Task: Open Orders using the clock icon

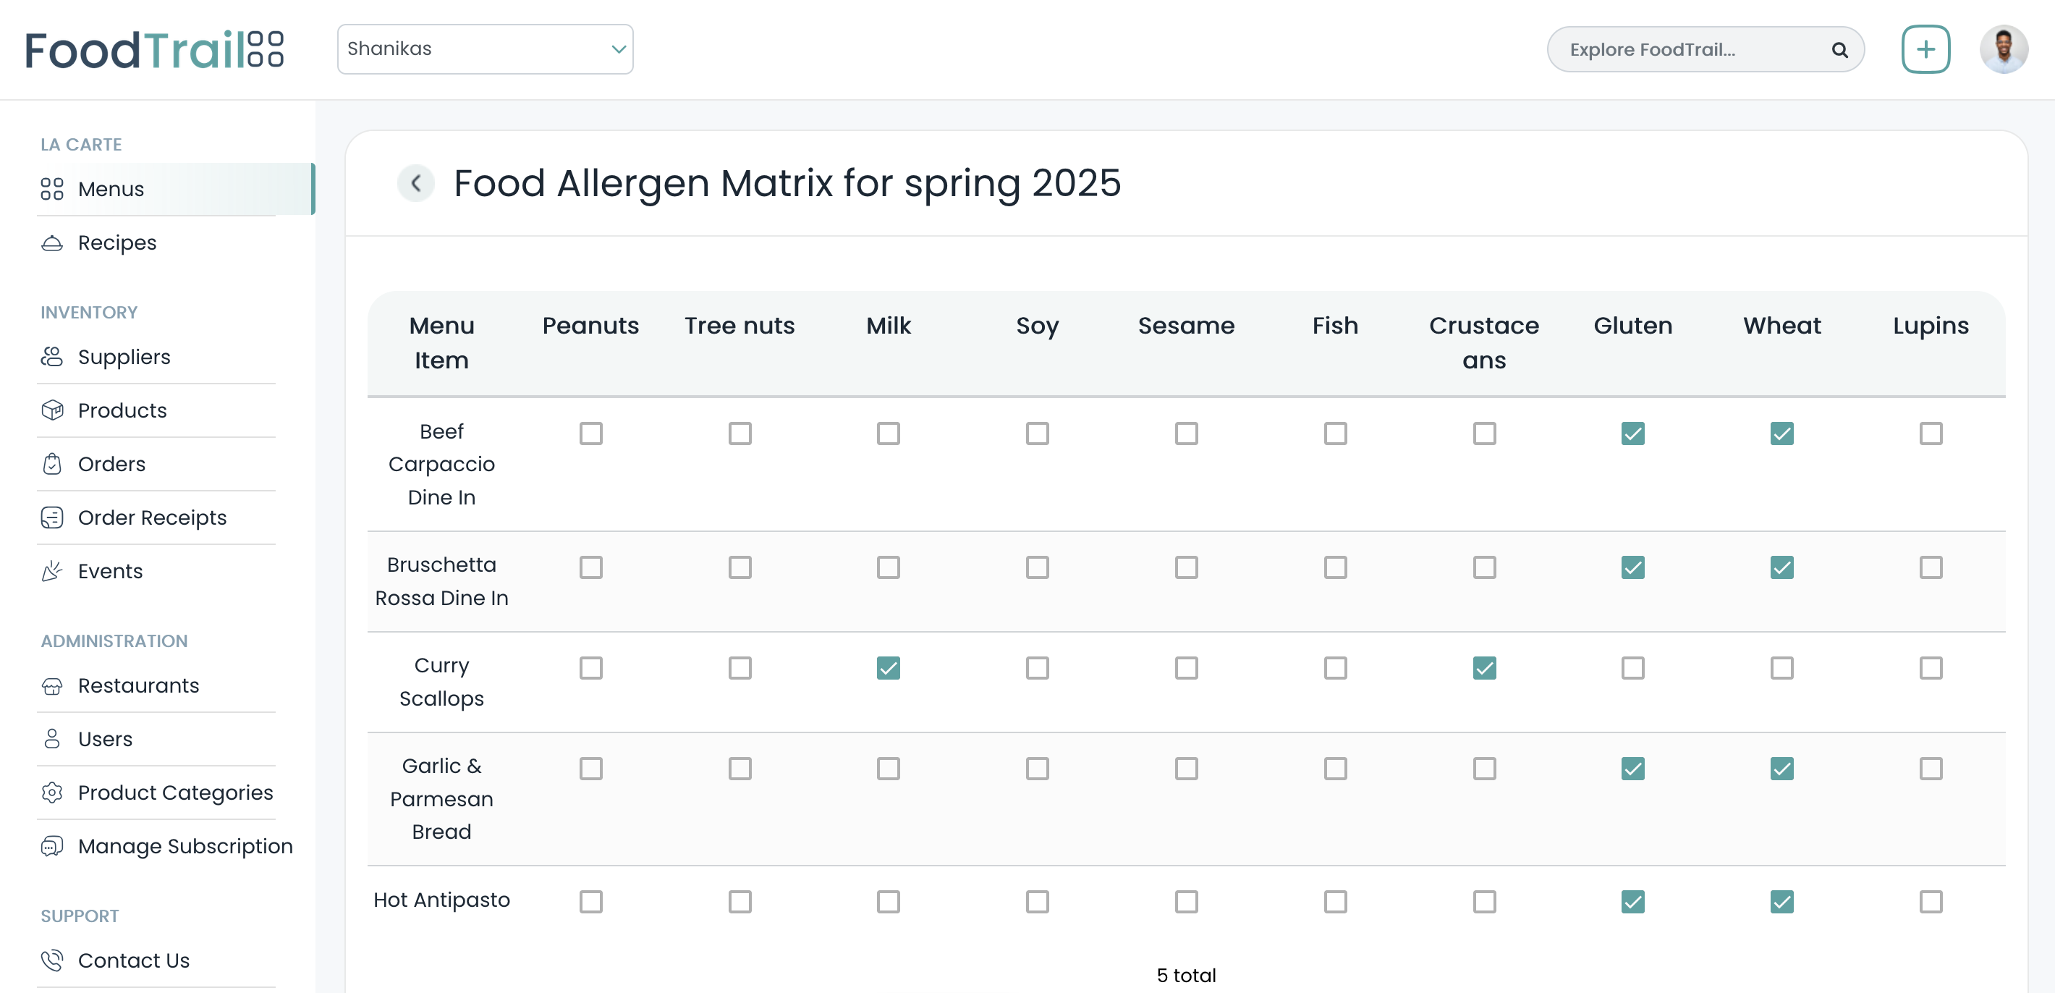Action: point(52,463)
